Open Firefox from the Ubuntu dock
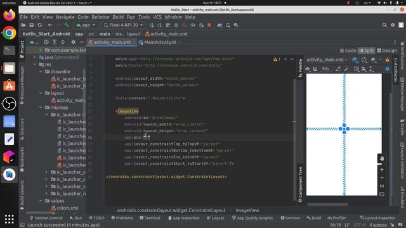This screenshot has width=406, height=228. (x=10, y=15)
